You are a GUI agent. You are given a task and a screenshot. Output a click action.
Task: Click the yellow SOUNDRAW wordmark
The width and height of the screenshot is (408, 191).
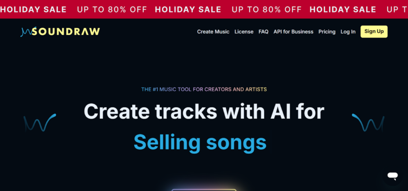(x=67, y=32)
